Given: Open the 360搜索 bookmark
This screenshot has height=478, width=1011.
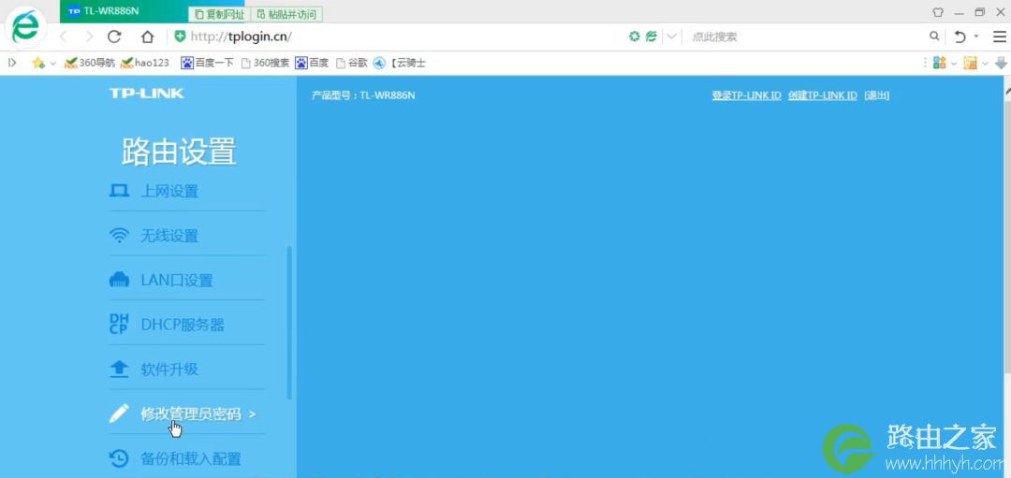Looking at the screenshot, I should (265, 63).
